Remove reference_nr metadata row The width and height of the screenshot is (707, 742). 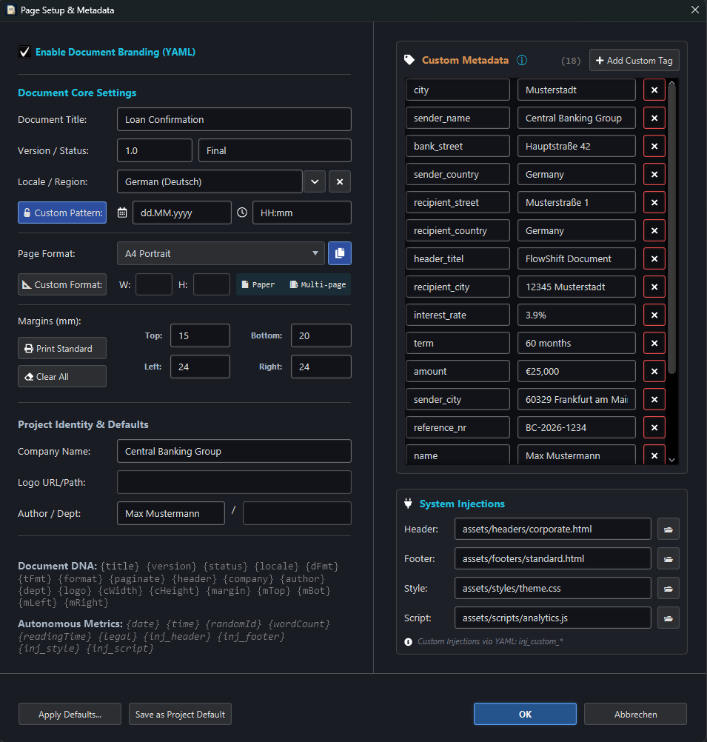[x=654, y=428]
